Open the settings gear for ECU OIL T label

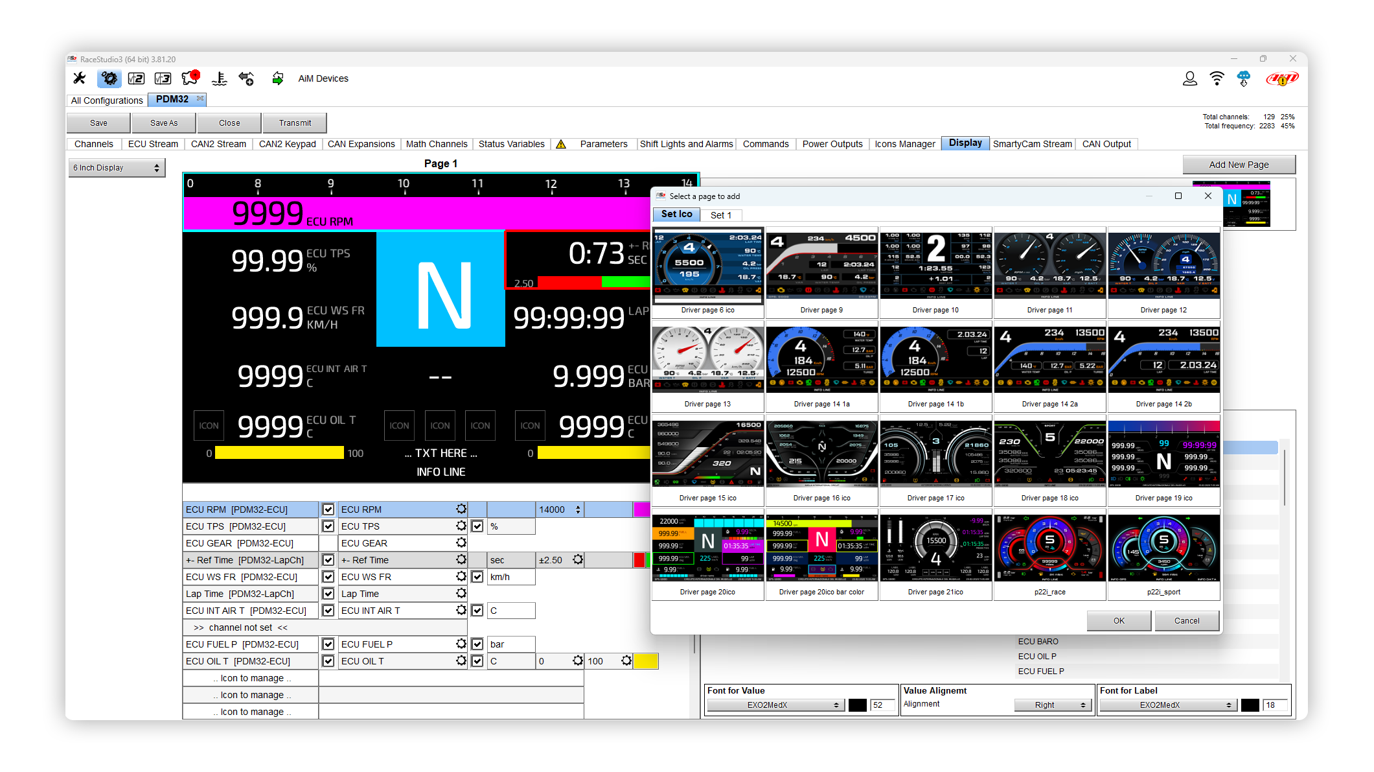pyautogui.click(x=461, y=661)
